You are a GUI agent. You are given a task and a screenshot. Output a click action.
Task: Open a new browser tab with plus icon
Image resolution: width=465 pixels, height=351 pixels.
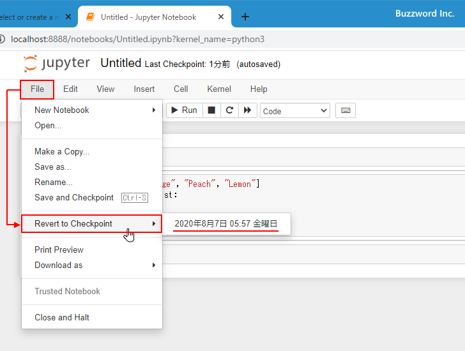pyautogui.click(x=245, y=17)
